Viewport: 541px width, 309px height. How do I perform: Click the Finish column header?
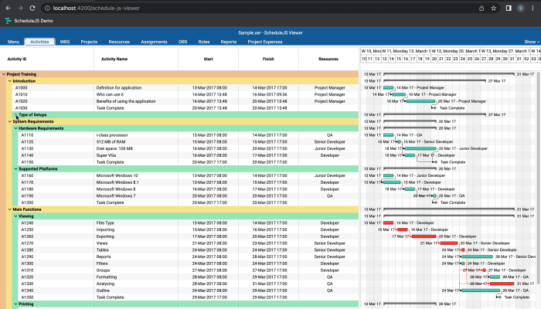click(268, 59)
